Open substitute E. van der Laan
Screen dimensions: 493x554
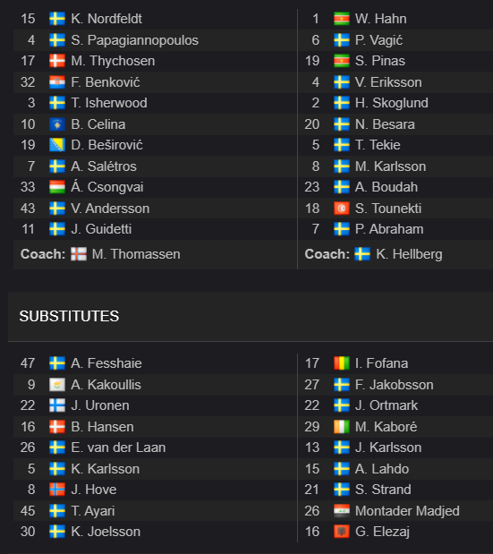[x=118, y=447]
